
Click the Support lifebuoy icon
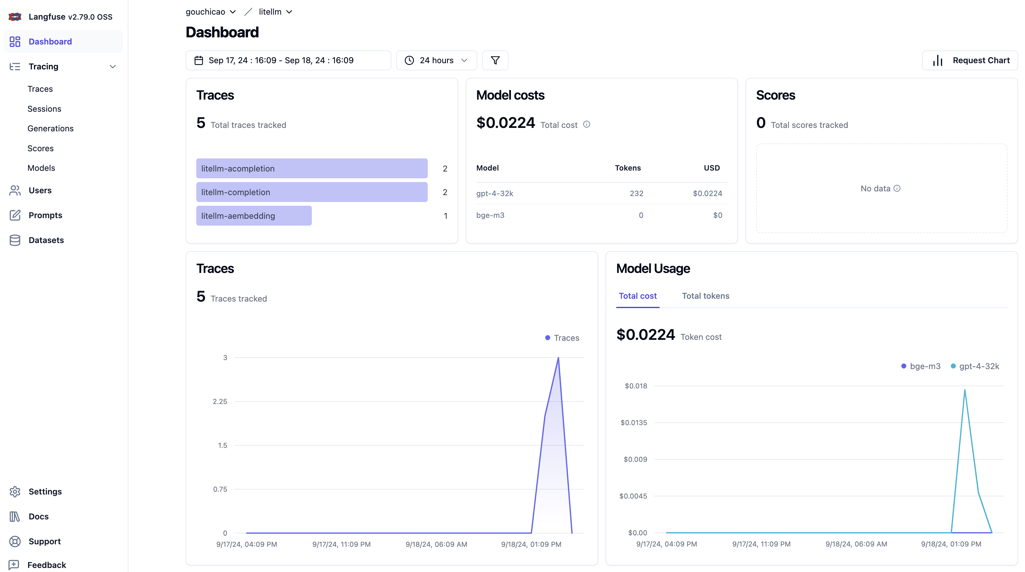coord(15,542)
